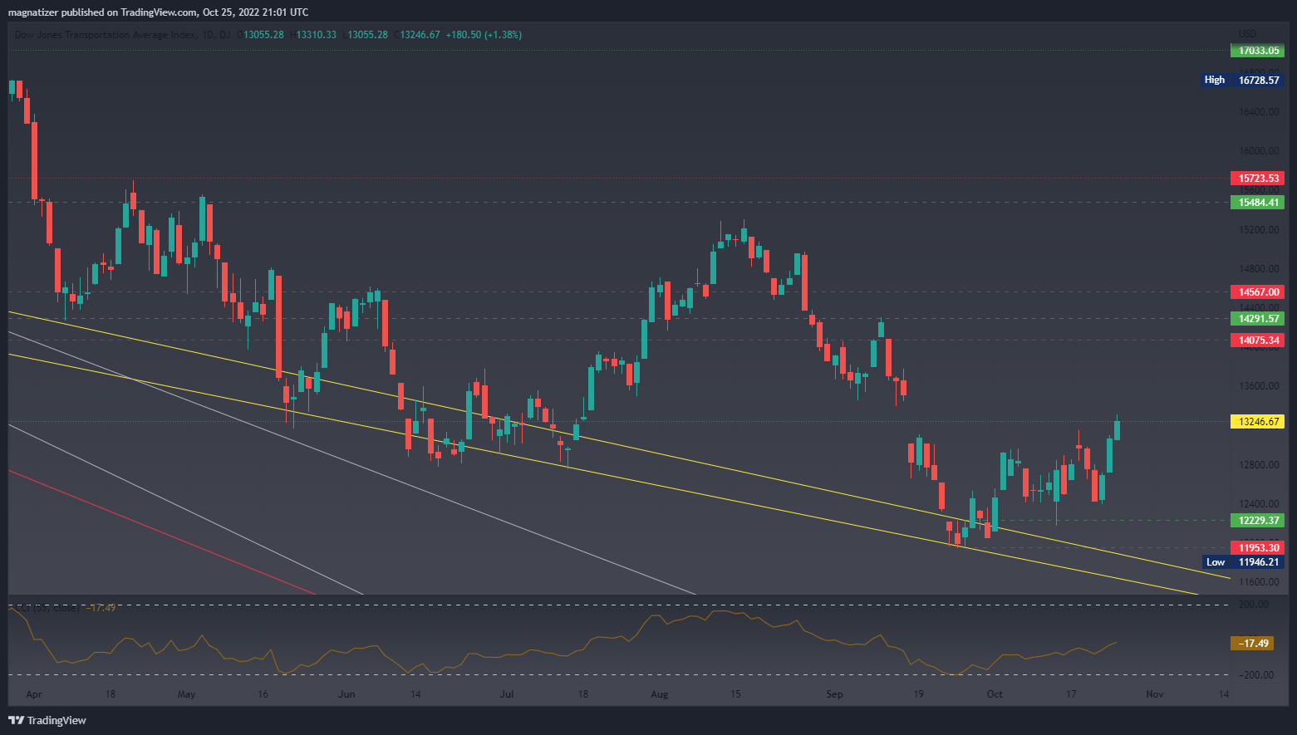
Task: Select the green 14291.57 level label
Action: tap(1256, 319)
